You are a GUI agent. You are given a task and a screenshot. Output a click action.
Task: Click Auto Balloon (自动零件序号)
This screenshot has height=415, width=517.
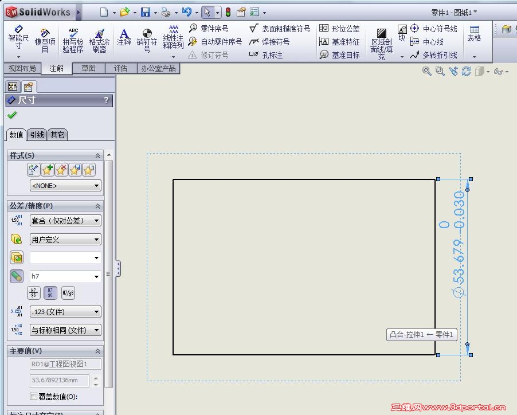pos(216,42)
